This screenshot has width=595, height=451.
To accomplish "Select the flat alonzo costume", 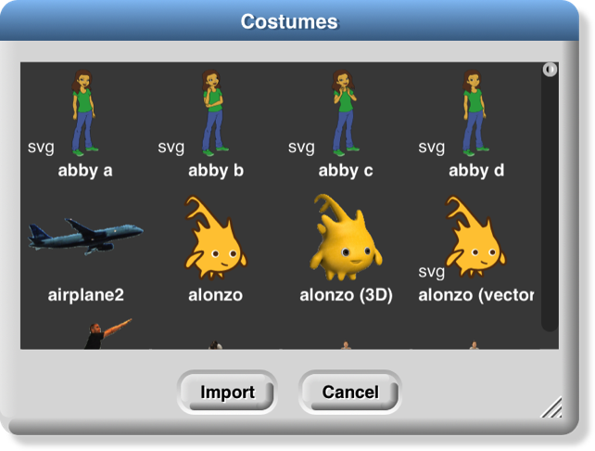I will (x=215, y=237).
